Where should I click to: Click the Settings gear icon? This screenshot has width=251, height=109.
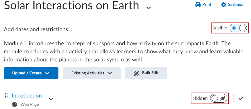[224, 5]
